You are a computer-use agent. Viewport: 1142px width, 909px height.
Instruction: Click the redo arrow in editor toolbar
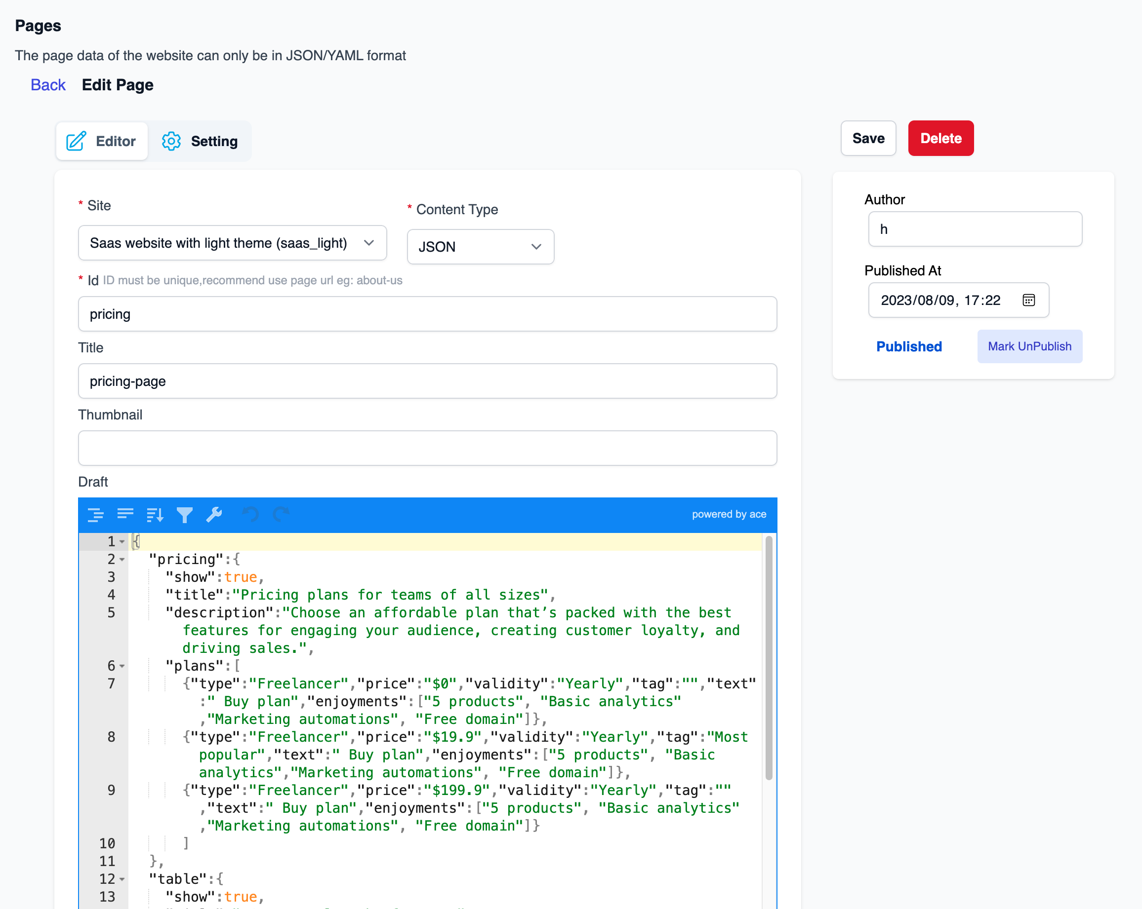pyautogui.click(x=281, y=514)
